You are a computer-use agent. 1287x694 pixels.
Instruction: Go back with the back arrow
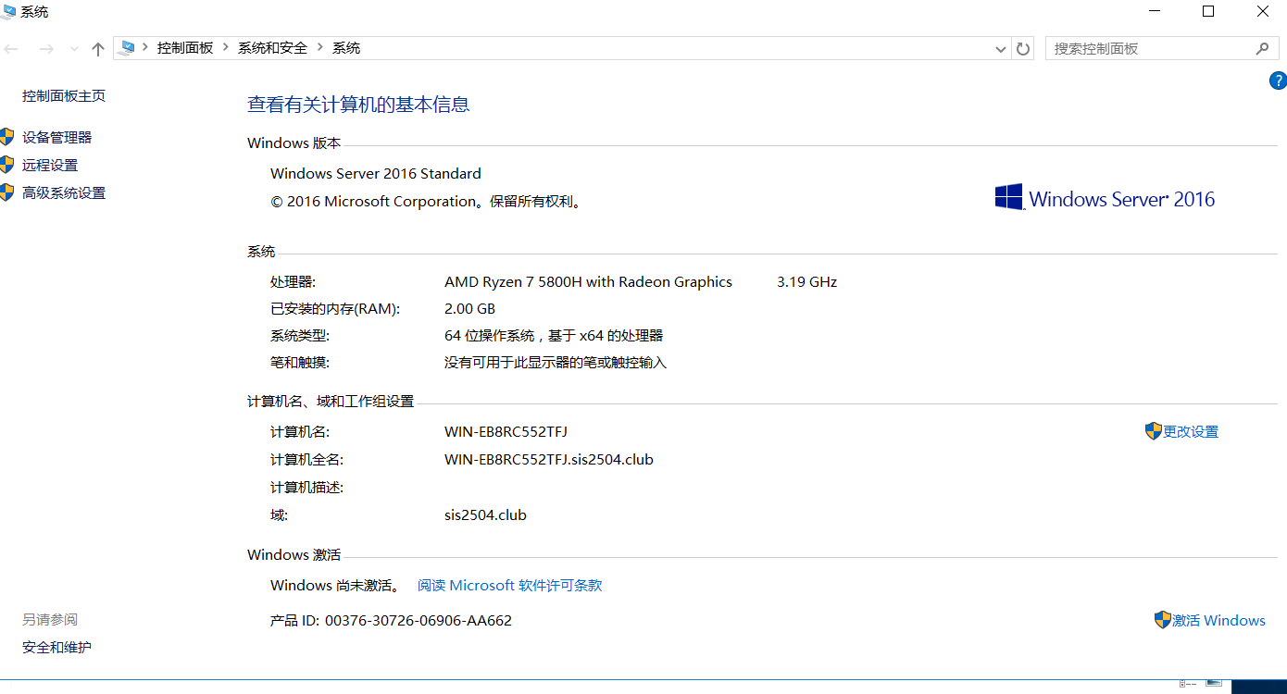11,49
